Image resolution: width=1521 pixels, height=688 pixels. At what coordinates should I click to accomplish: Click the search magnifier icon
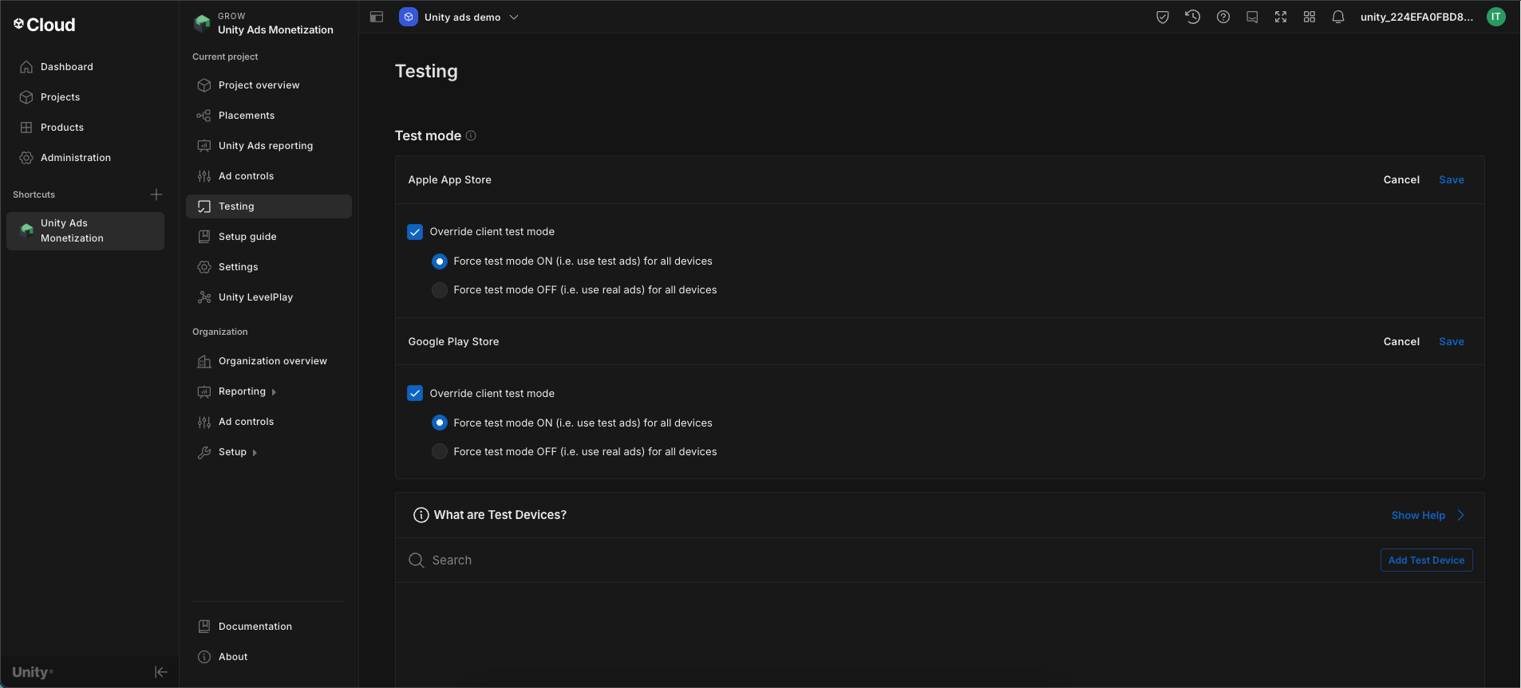(416, 560)
